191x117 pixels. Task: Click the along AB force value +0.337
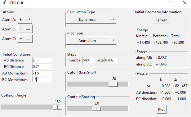161,58
